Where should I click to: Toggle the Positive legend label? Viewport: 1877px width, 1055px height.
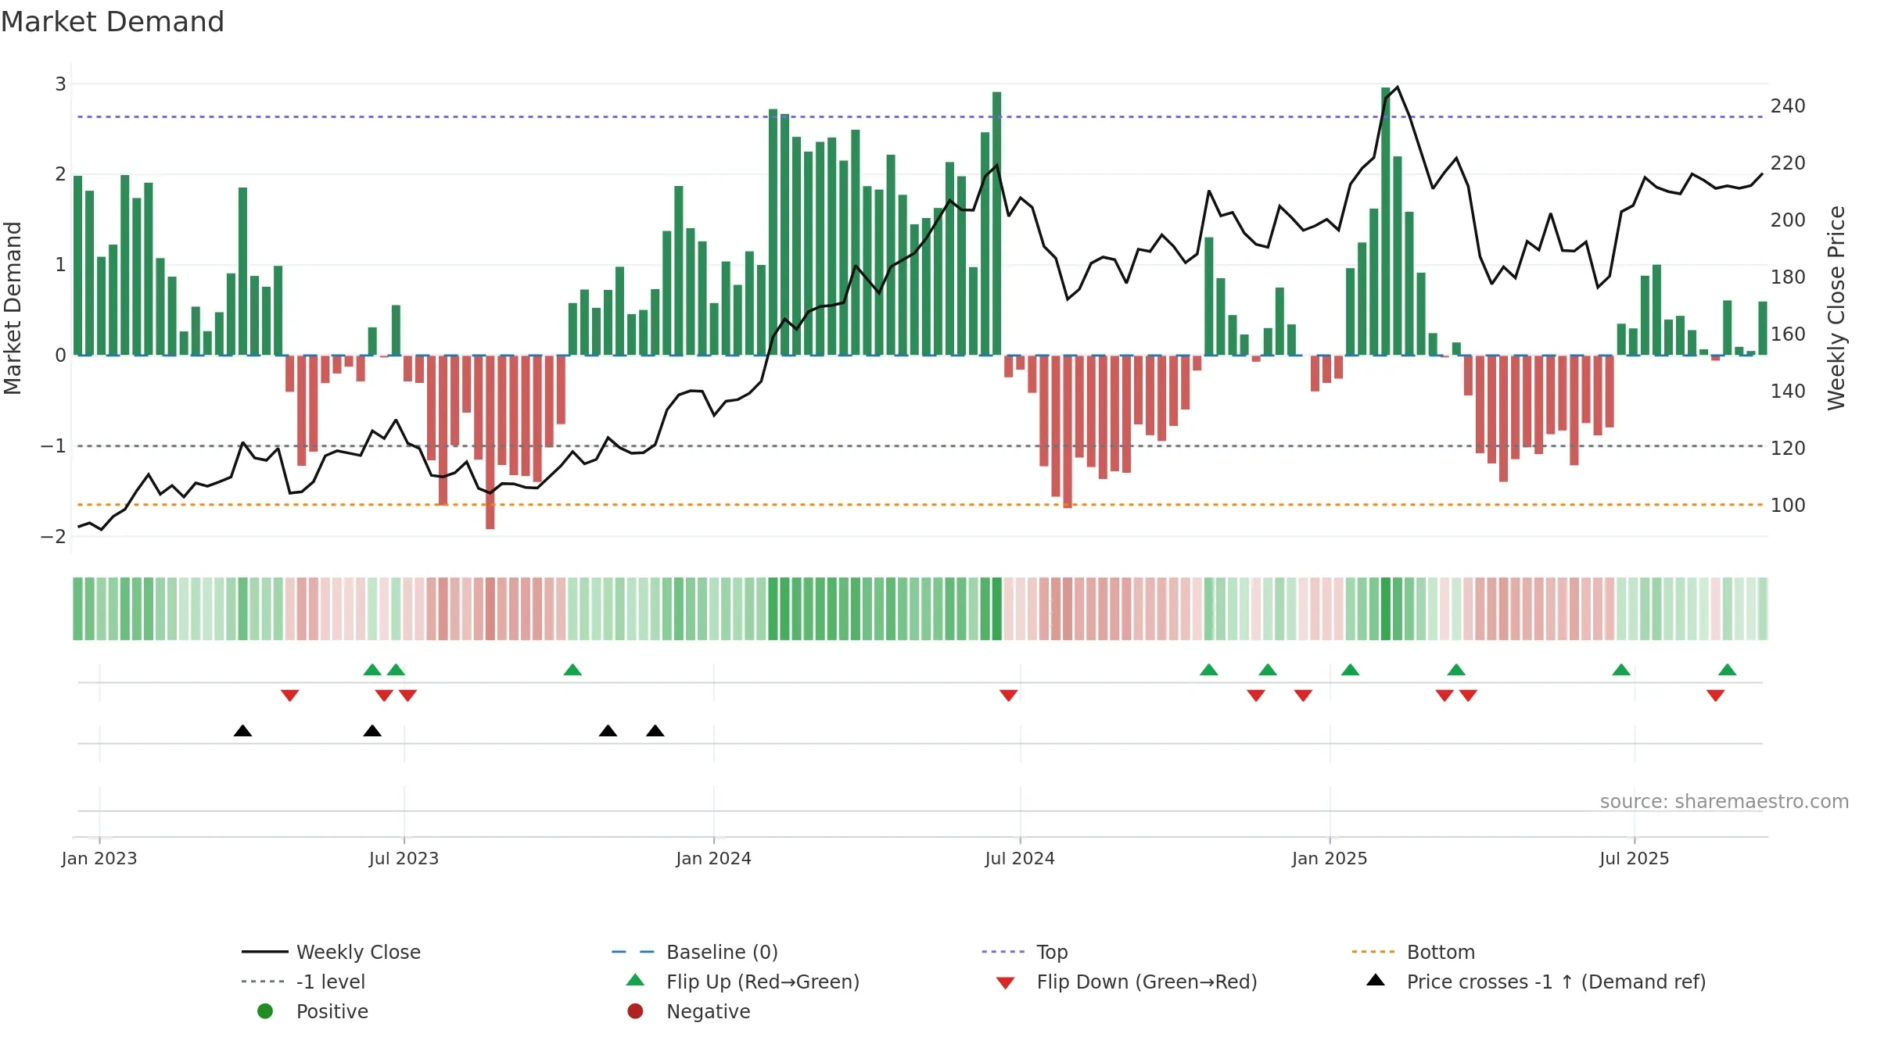pos(332,1011)
